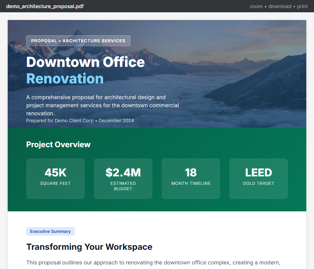Click the SQUARE FEET label
This screenshot has width=314, height=269.
coord(55,184)
